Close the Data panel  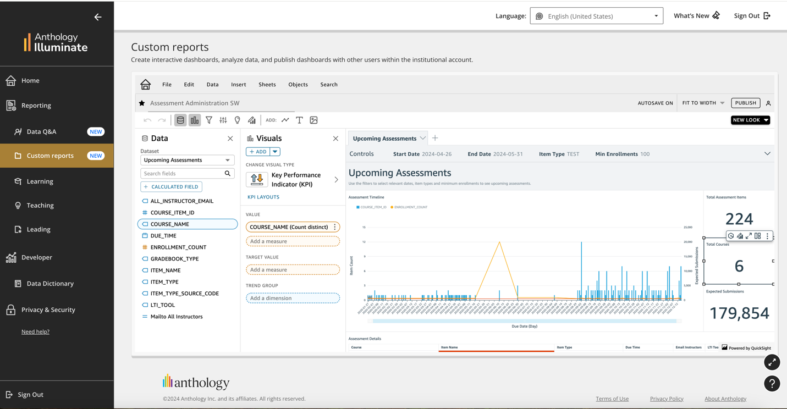click(230, 139)
